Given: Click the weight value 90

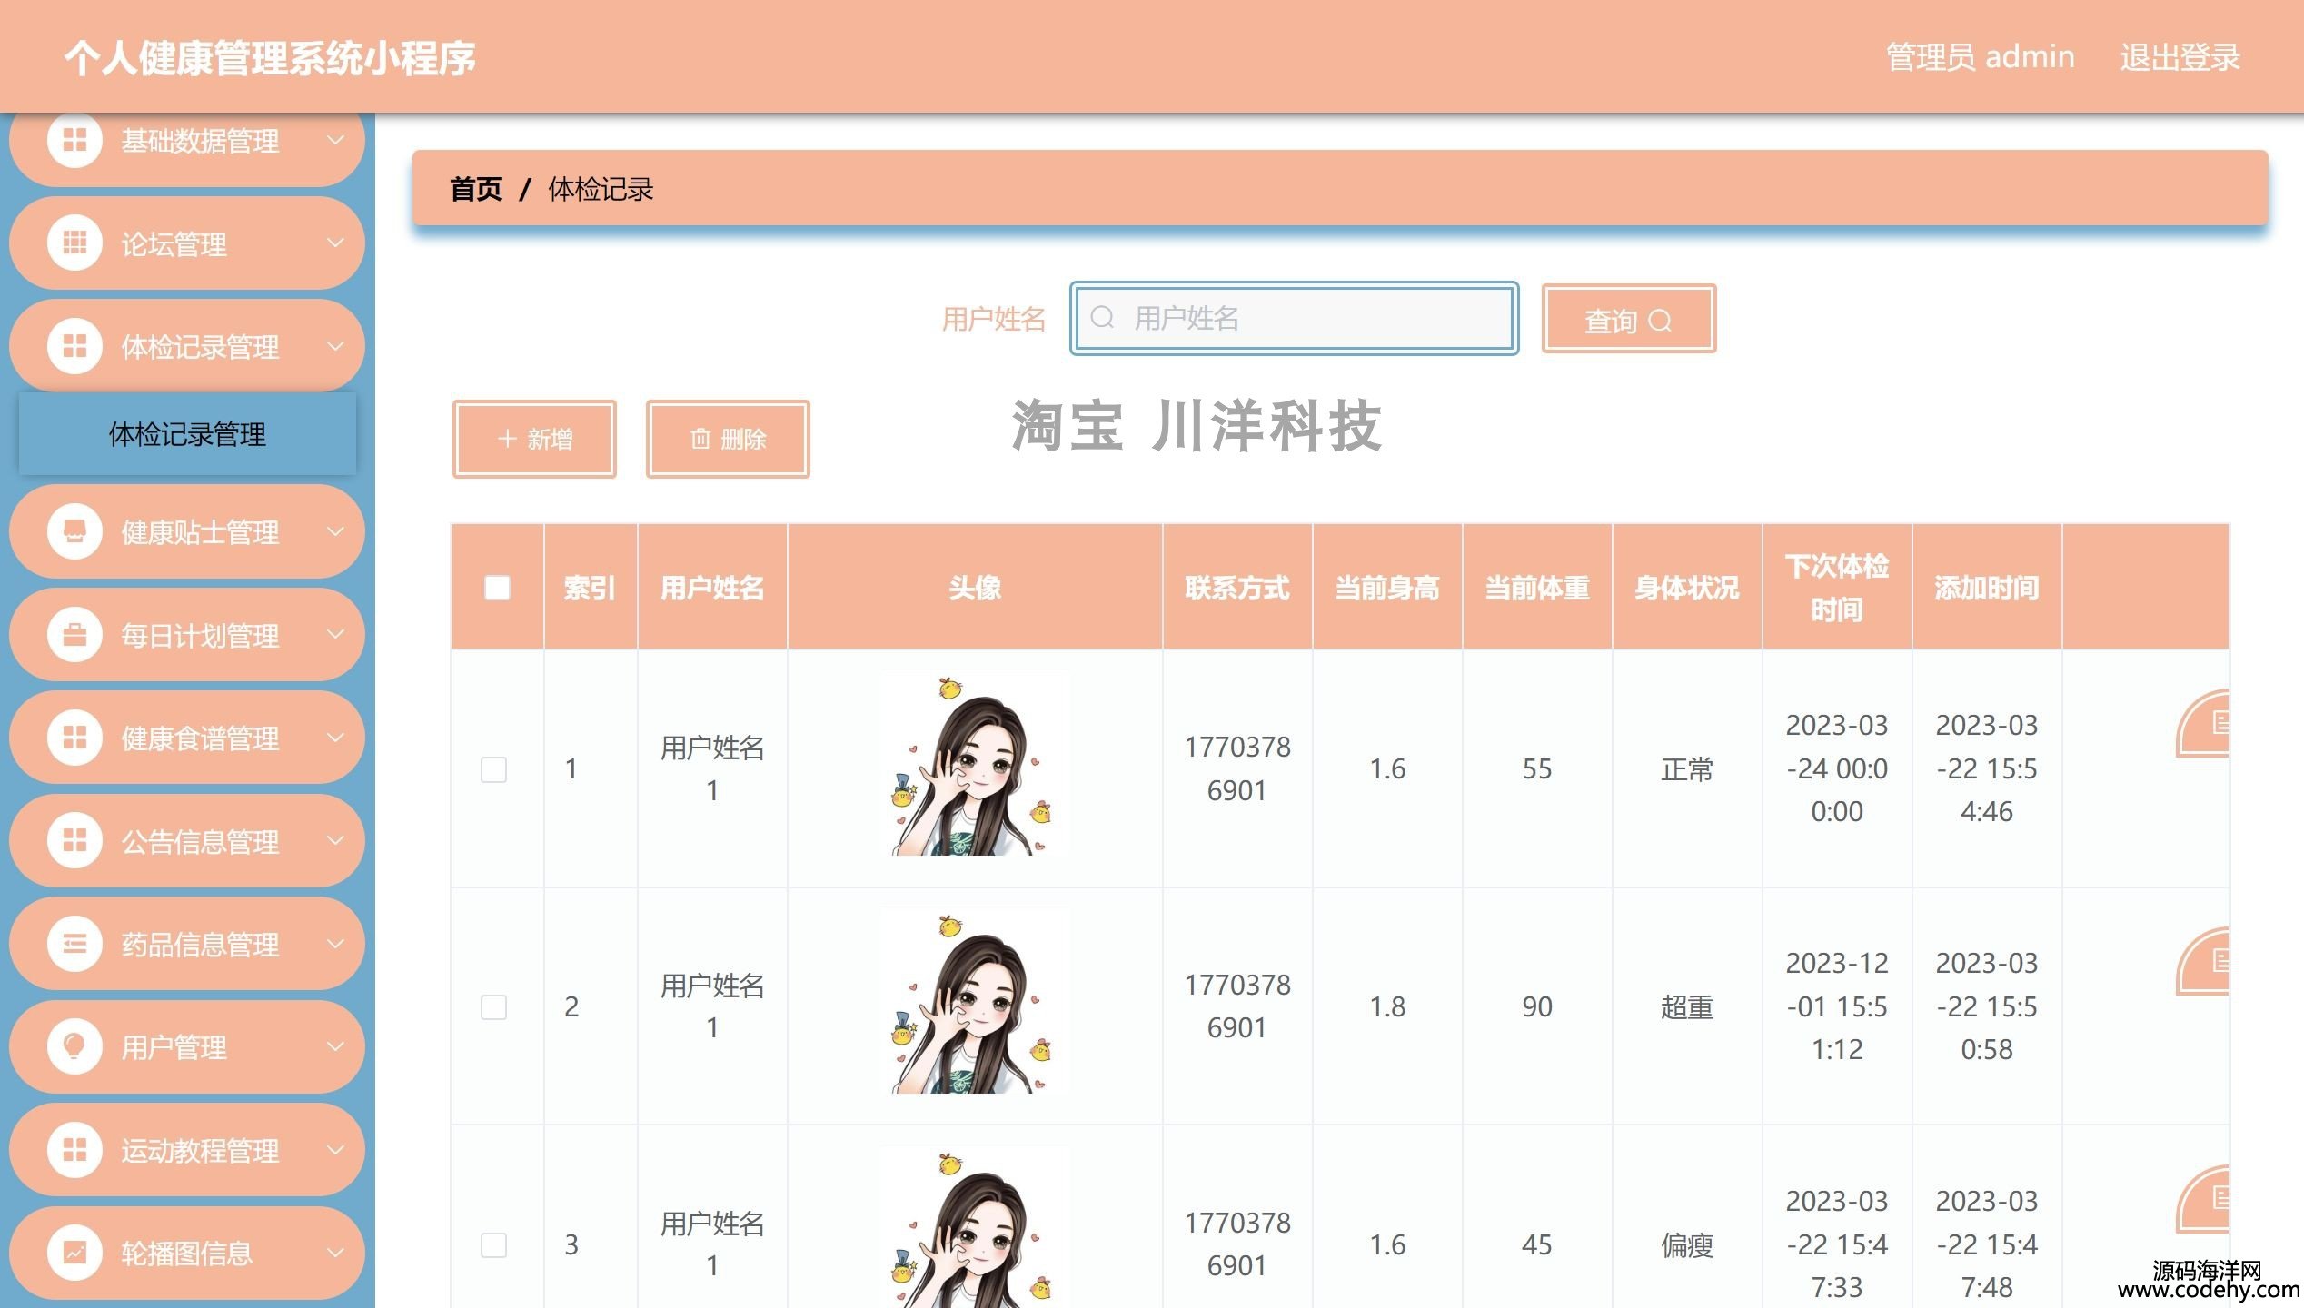Looking at the screenshot, I should tap(1537, 1006).
